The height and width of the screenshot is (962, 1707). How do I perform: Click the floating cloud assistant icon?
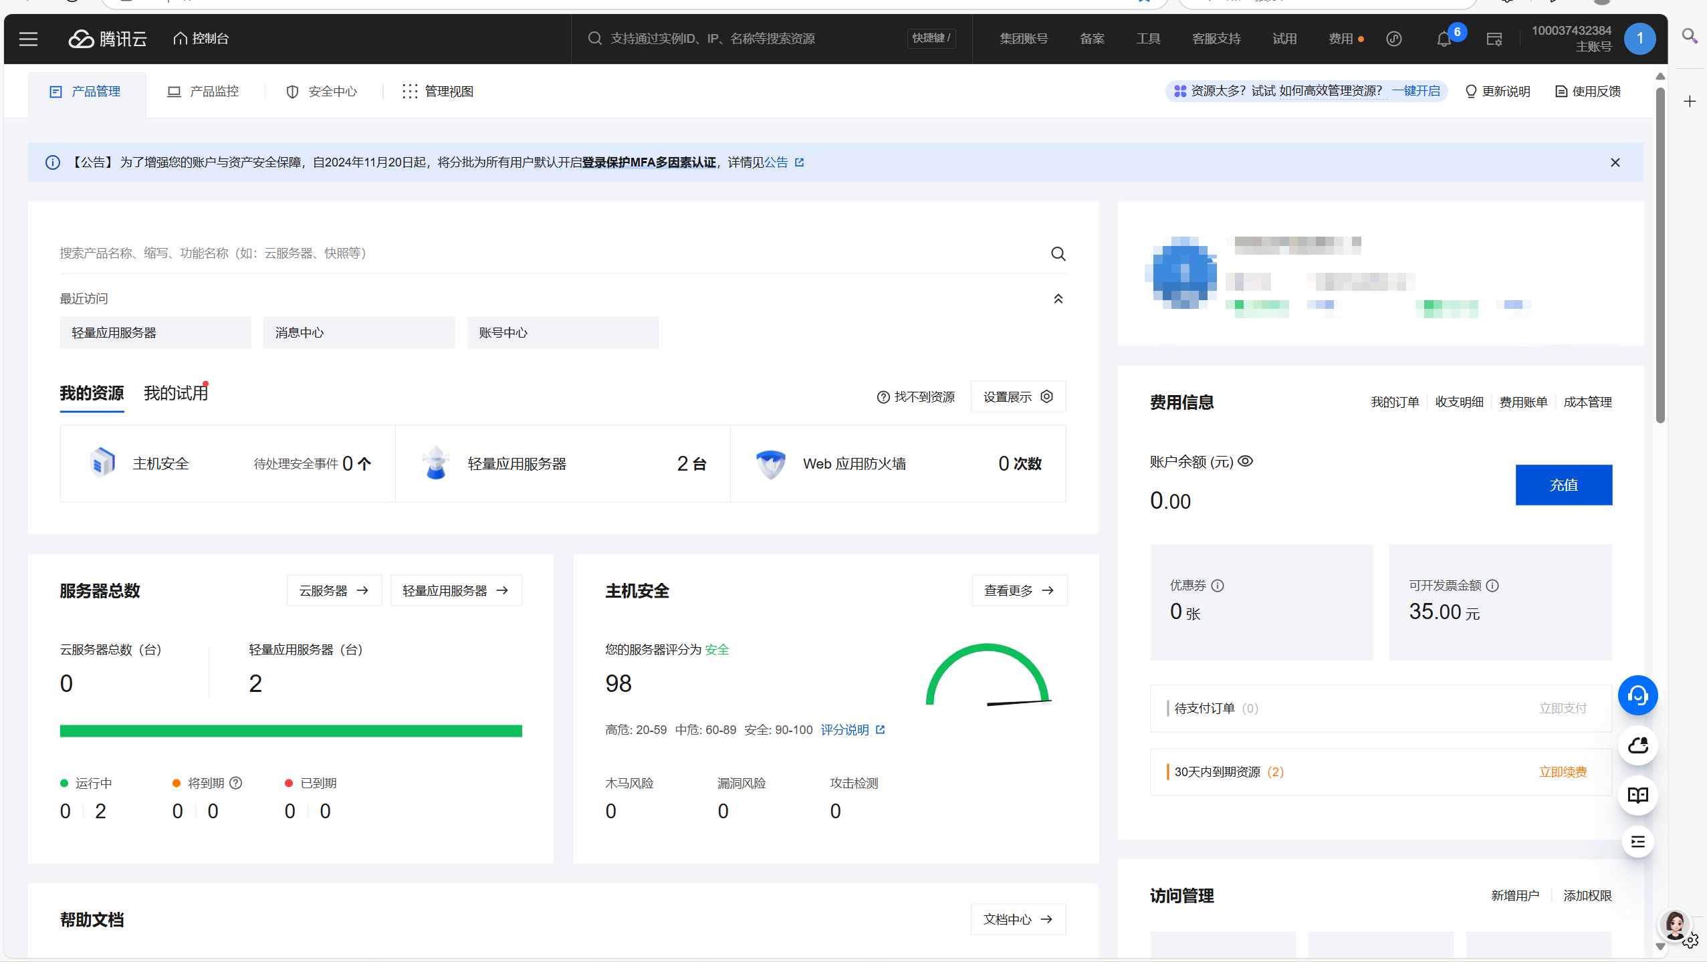(x=1637, y=745)
